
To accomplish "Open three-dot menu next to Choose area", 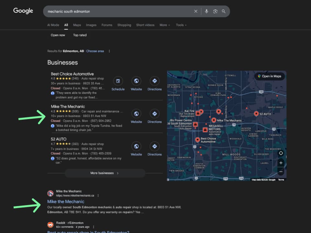I will (109, 51).
